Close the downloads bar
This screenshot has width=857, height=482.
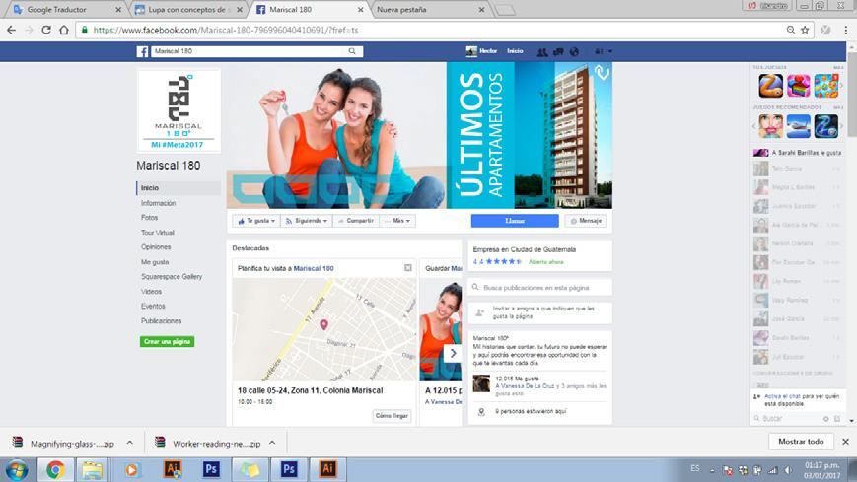pos(845,442)
